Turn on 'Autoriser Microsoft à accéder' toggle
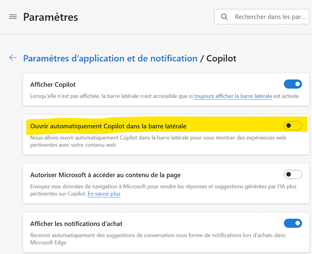This screenshot has width=312, height=254. coord(293,174)
